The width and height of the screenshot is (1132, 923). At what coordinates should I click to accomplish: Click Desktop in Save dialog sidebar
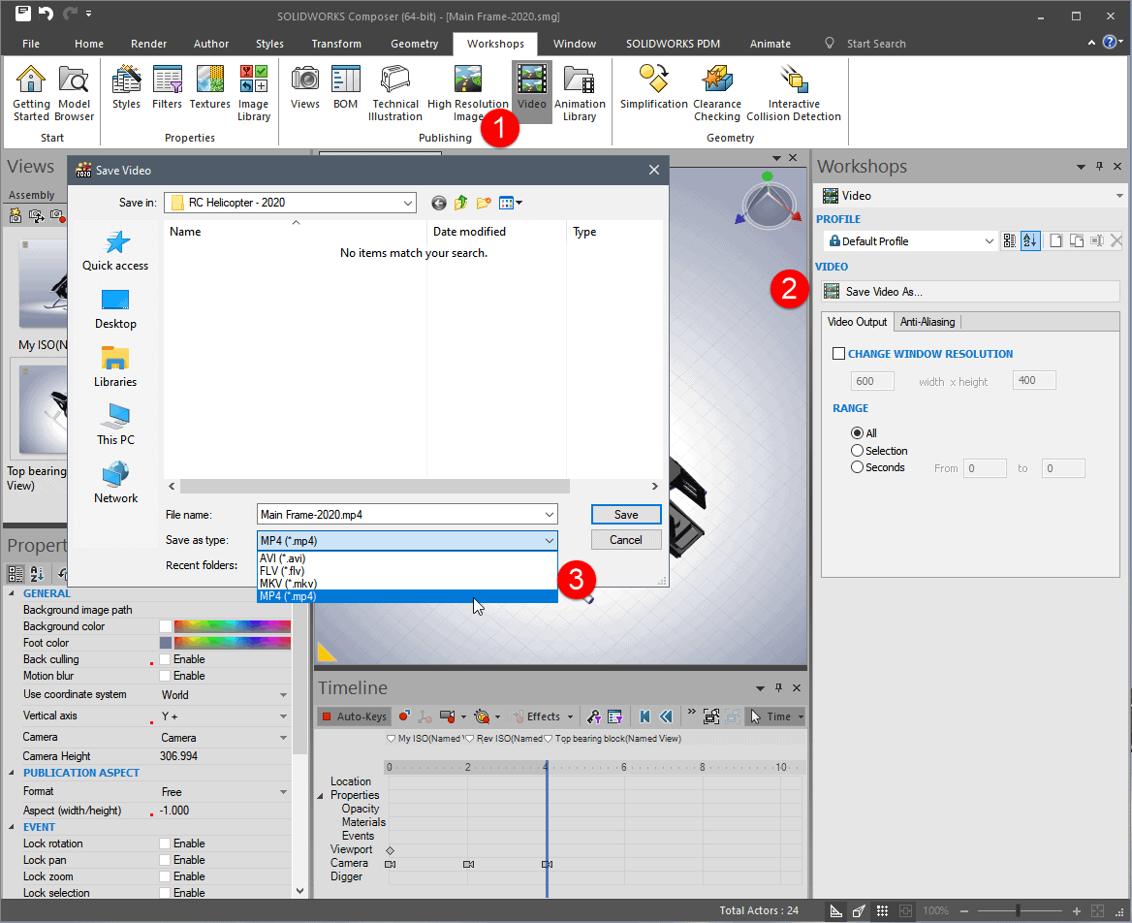[115, 309]
